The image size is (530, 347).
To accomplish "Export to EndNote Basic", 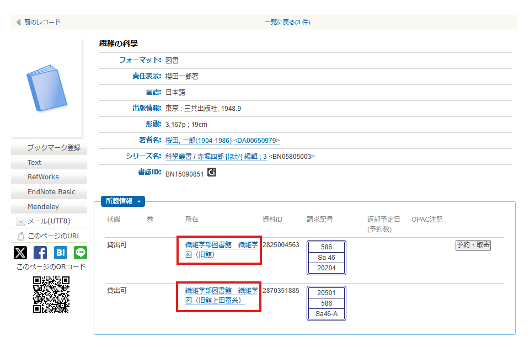I will pyautogui.click(x=51, y=192).
